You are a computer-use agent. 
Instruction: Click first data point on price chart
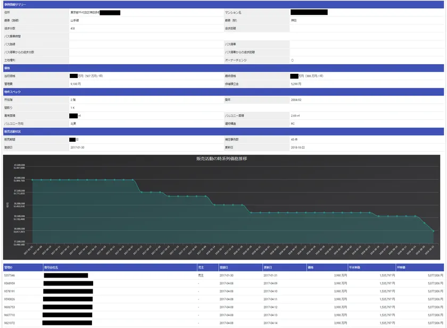[x=32, y=180]
